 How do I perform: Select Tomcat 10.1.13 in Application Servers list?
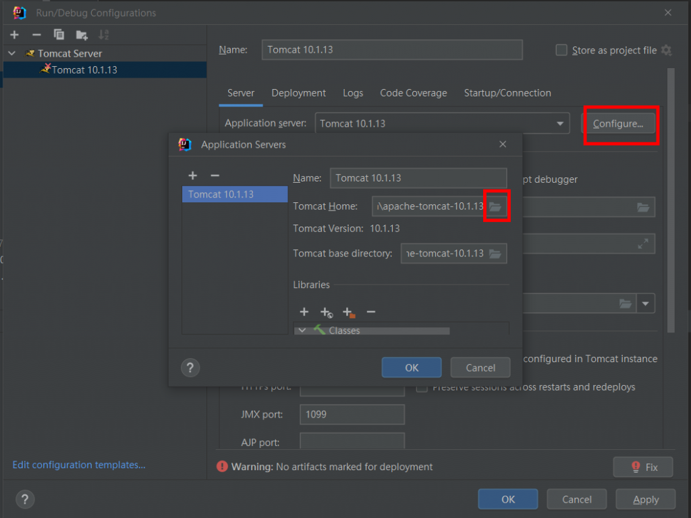(235, 194)
